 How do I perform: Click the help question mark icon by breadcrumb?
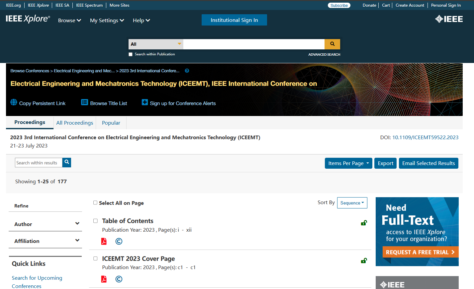(187, 71)
